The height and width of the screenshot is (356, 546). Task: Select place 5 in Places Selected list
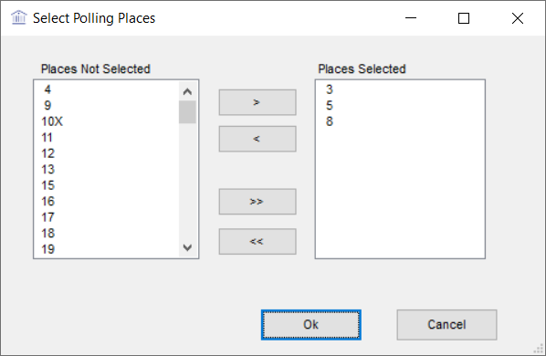click(x=400, y=106)
